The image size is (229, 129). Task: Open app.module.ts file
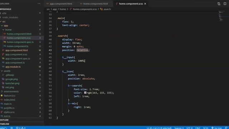tap(13, 67)
